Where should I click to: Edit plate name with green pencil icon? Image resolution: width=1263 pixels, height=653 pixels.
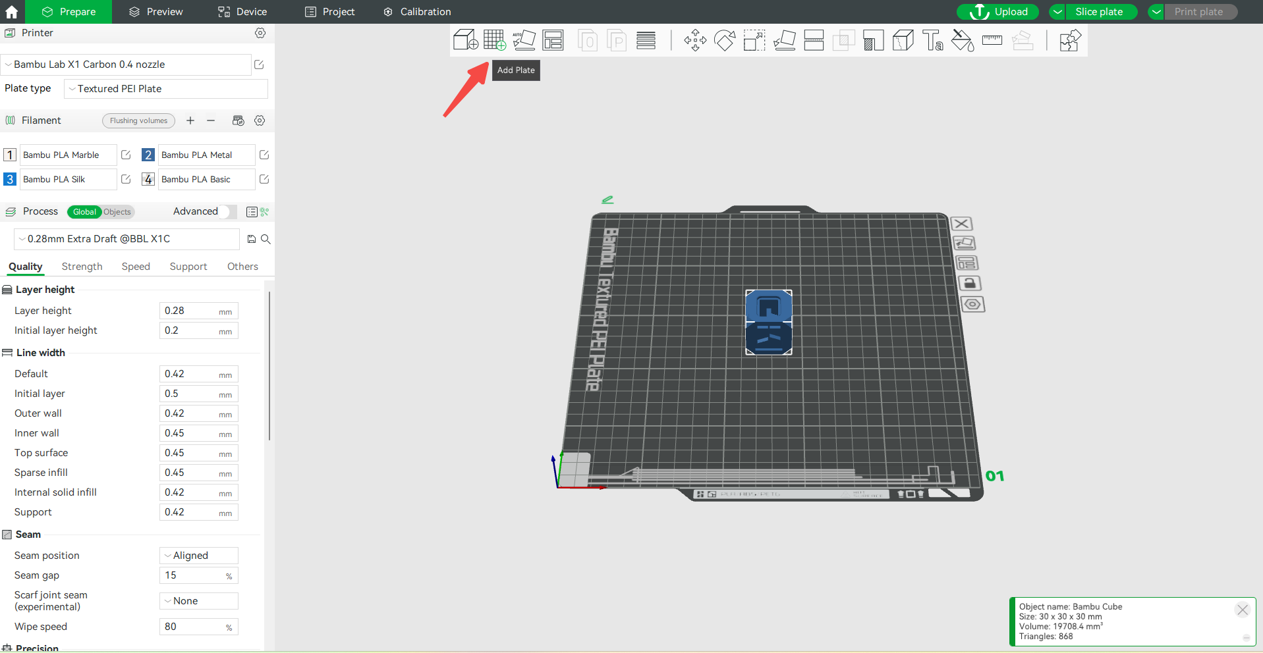point(607,199)
